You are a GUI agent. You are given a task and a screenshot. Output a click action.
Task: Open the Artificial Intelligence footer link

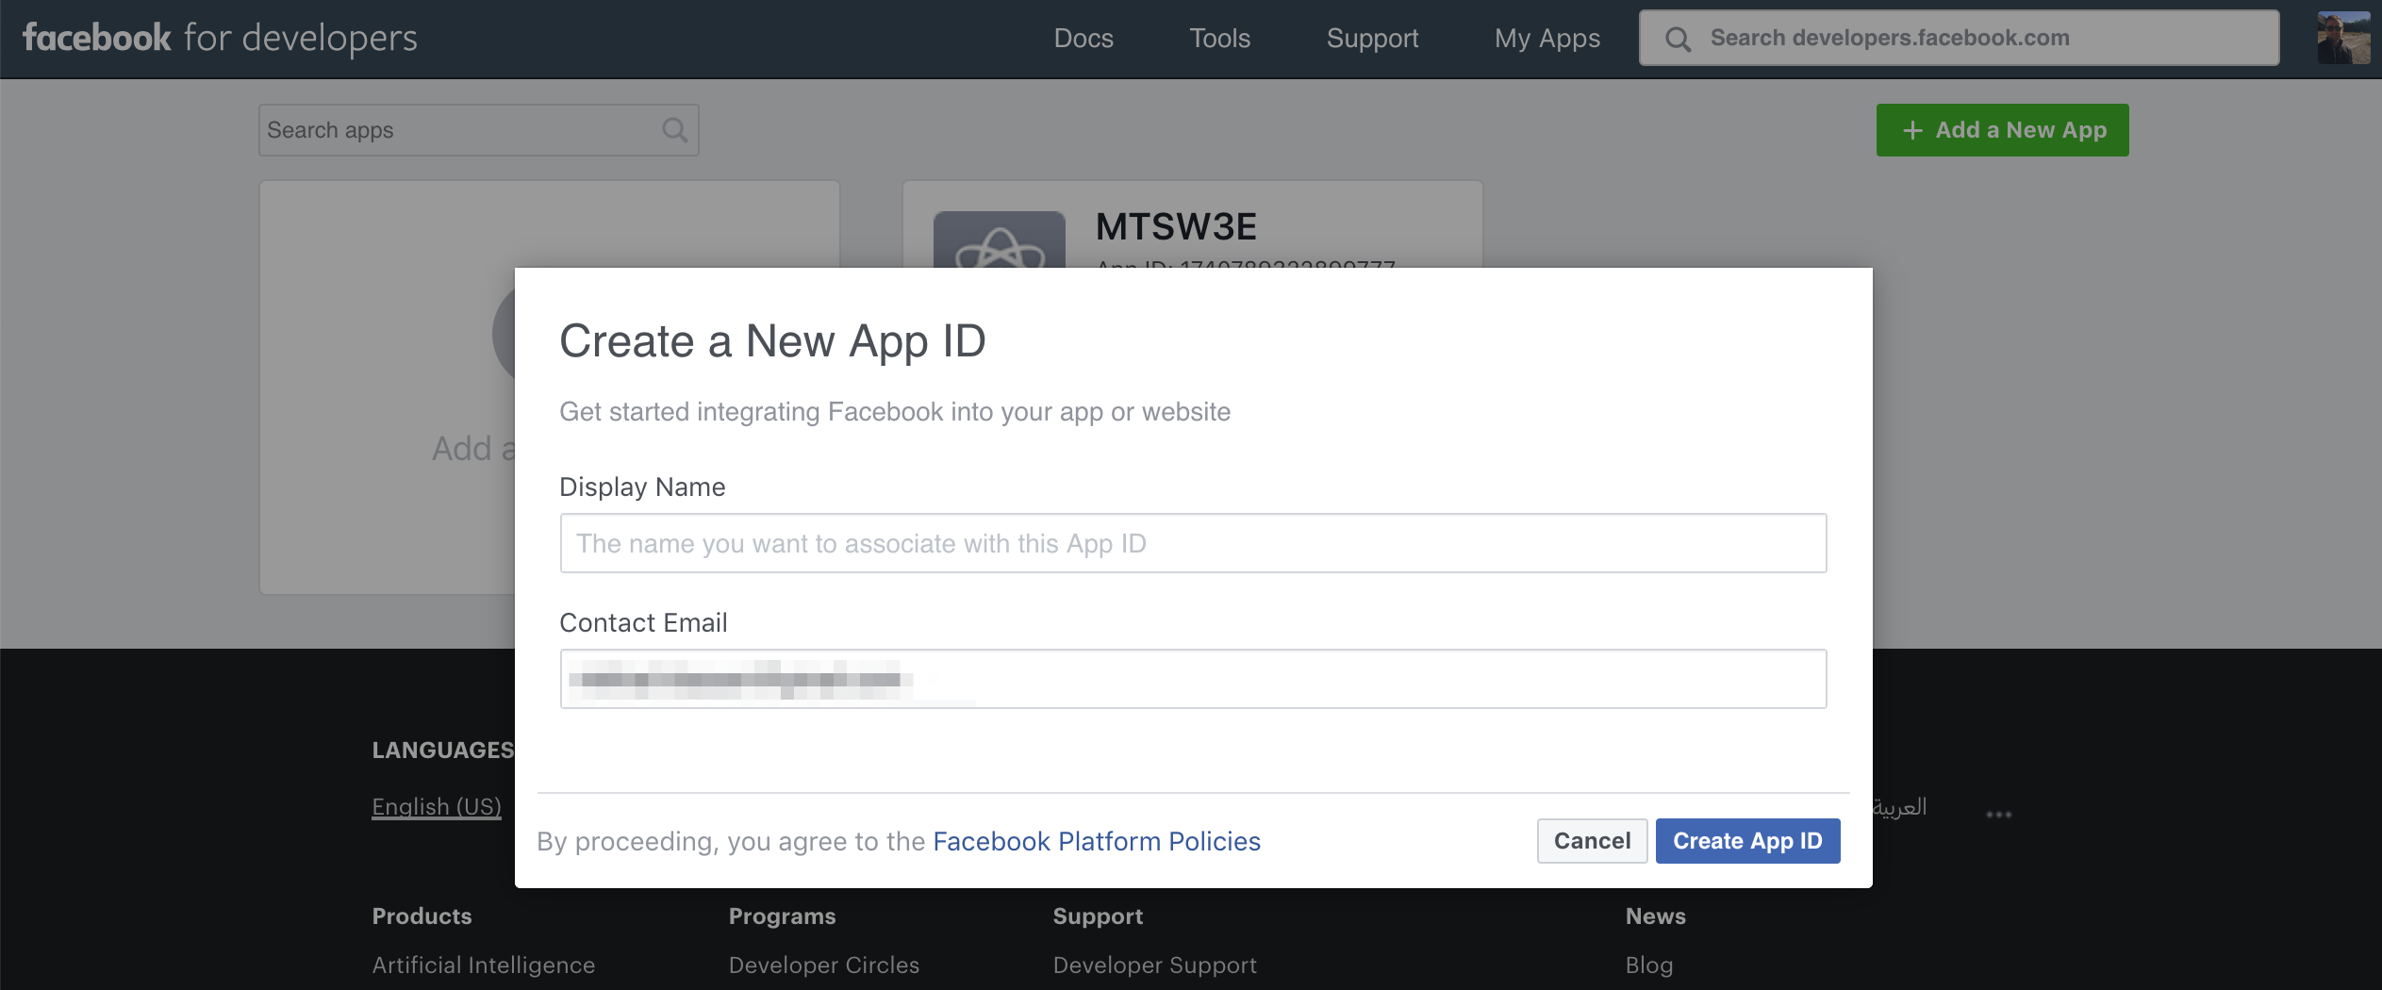coord(483,965)
